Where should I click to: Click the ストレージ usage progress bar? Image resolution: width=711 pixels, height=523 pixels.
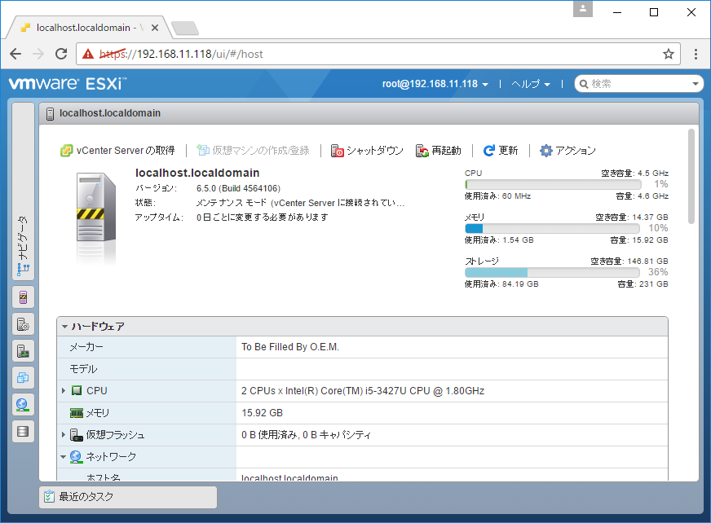click(x=552, y=272)
